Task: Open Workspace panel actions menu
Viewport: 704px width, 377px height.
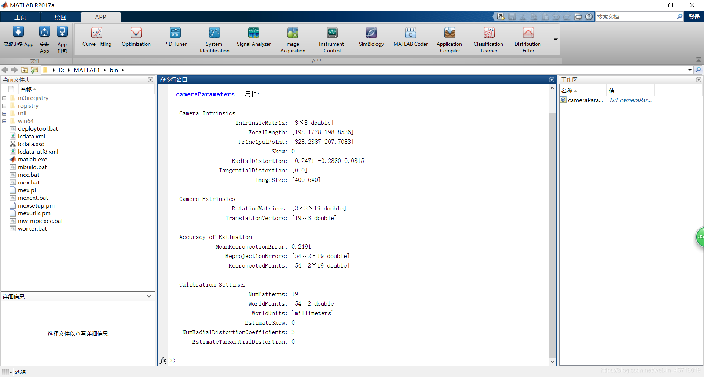Action: [x=698, y=79]
